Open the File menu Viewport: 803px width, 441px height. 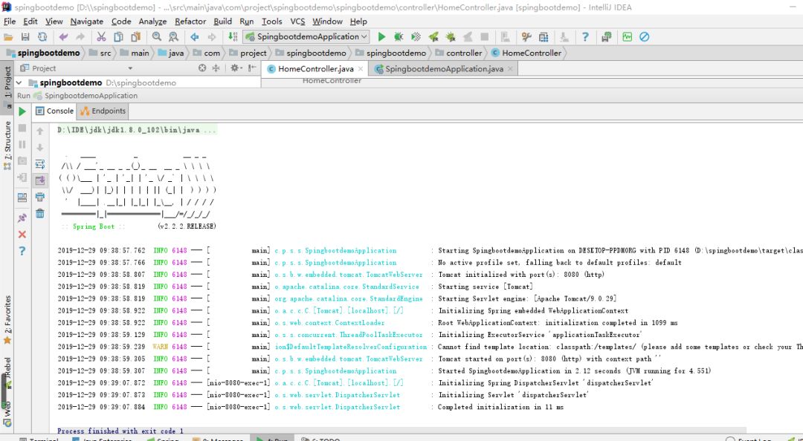tap(9, 22)
